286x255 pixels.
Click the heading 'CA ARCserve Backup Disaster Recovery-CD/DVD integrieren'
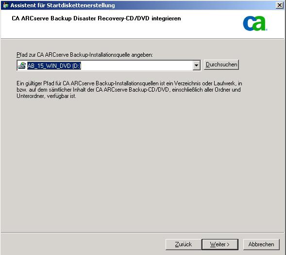tap(96, 18)
